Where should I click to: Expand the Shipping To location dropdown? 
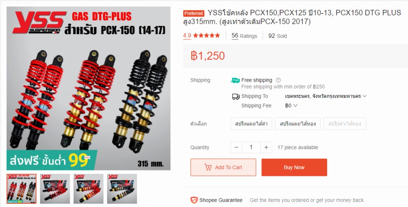point(326,96)
